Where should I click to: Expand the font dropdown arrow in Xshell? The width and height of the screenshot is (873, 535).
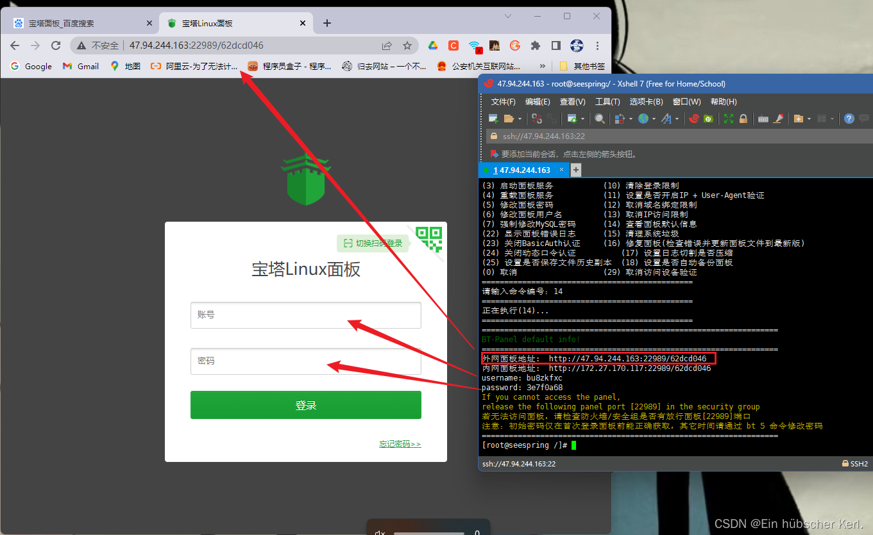[677, 119]
